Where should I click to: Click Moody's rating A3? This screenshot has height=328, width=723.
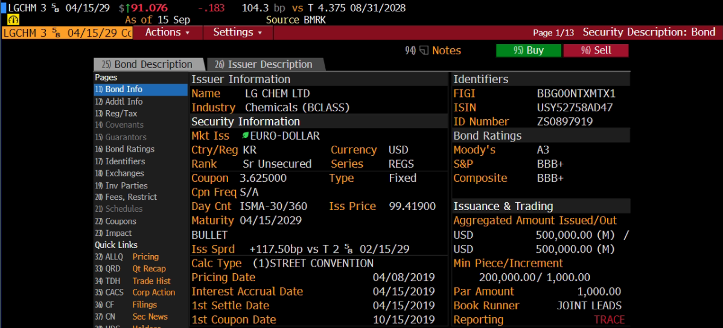(543, 150)
